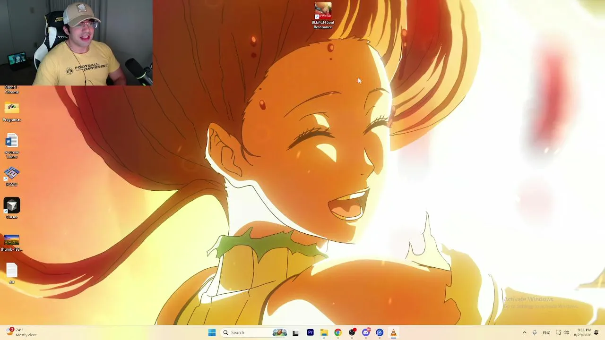Launch the Cursor shortcut on the desktop

pos(12,208)
